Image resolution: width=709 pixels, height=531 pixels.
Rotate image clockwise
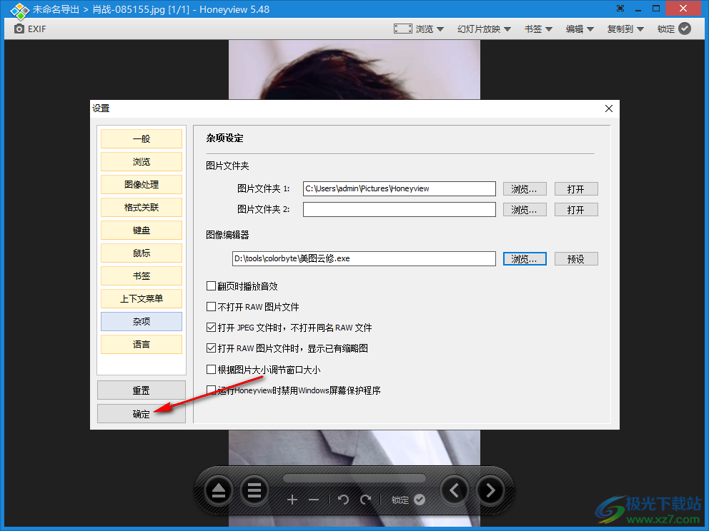point(365,500)
